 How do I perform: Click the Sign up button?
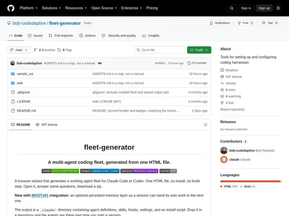pos(264,8)
